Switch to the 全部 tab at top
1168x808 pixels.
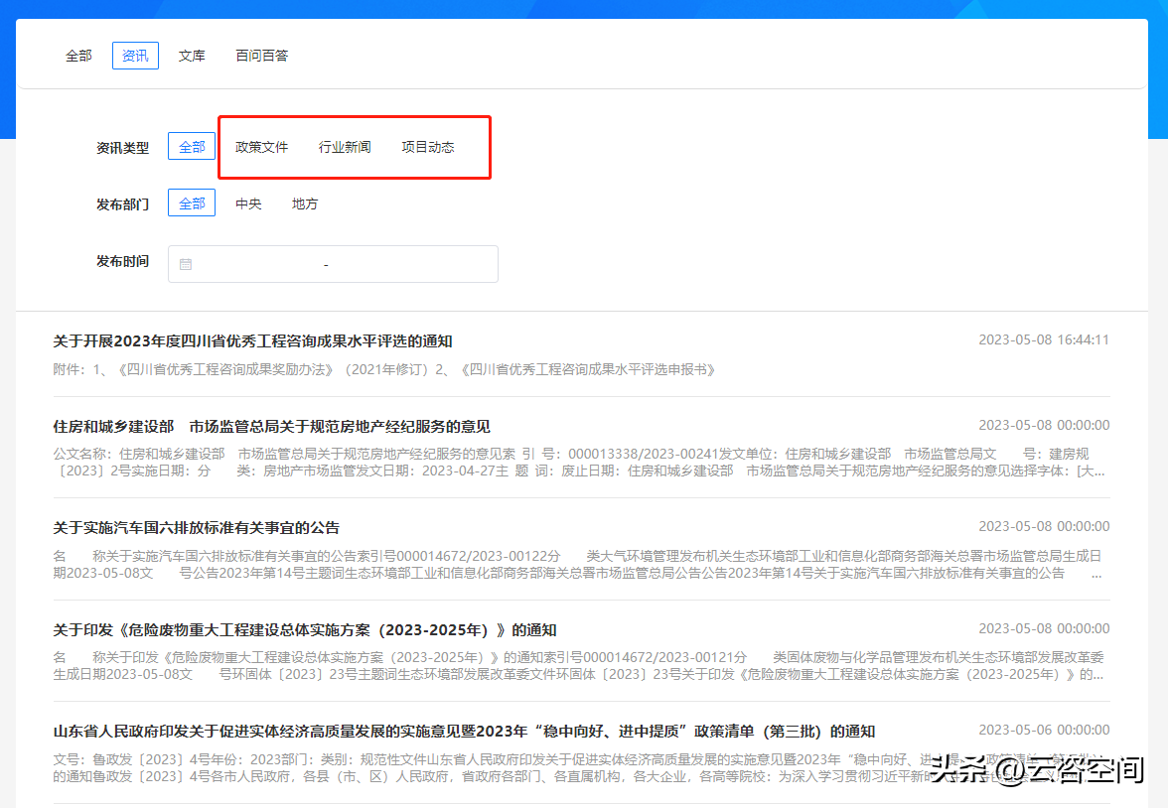point(78,55)
